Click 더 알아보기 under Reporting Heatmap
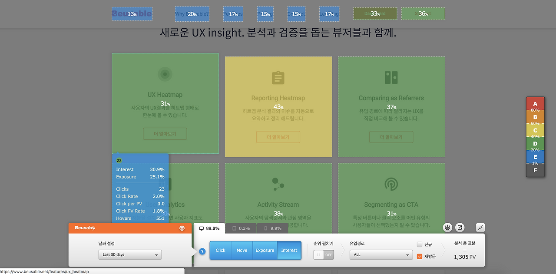556x274 pixels. click(278, 137)
